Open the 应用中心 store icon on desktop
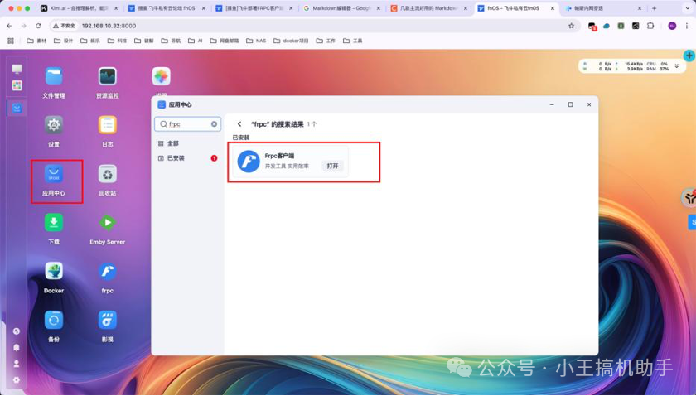 (x=54, y=174)
